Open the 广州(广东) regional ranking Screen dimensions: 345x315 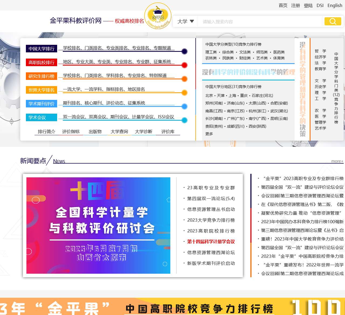click(x=236, y=118)
